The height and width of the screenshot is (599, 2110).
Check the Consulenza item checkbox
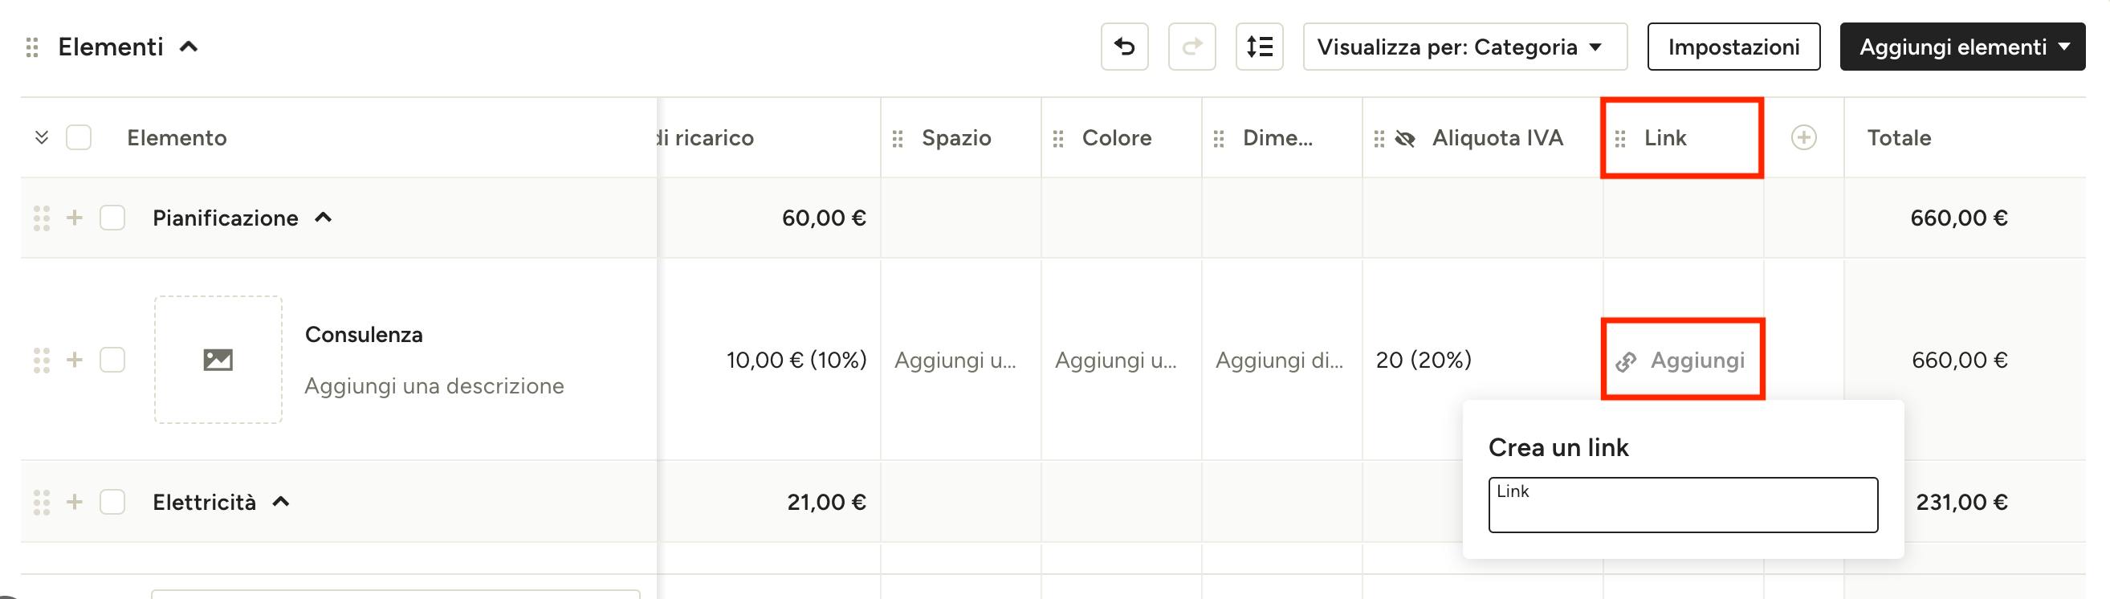[x=112, y=360]
